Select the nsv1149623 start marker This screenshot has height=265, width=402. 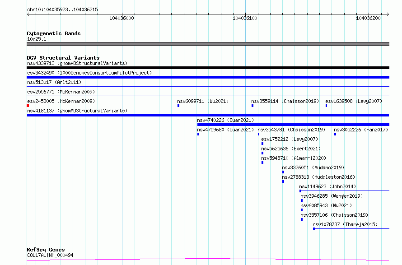[x=300, y=191]
